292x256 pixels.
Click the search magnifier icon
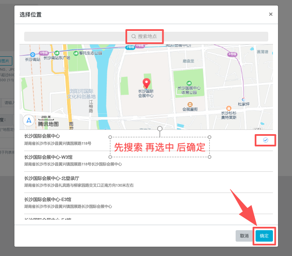pos(133,36)
